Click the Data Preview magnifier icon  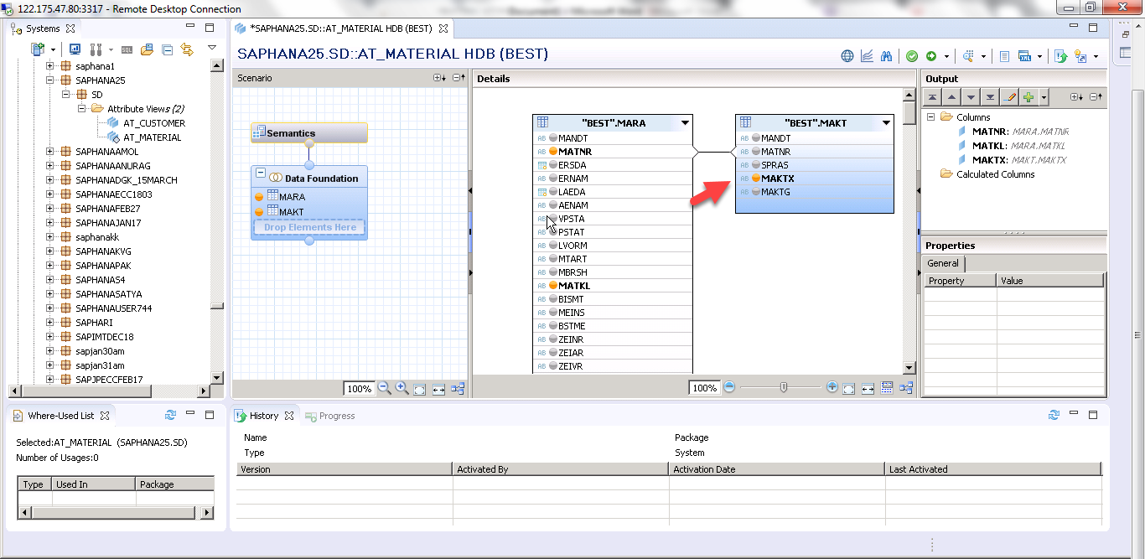(x=968, y=56)
